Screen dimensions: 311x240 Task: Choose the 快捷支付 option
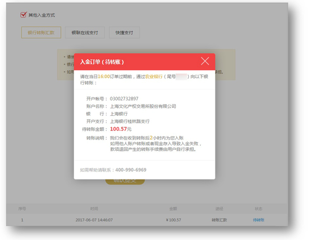[124, 33]
